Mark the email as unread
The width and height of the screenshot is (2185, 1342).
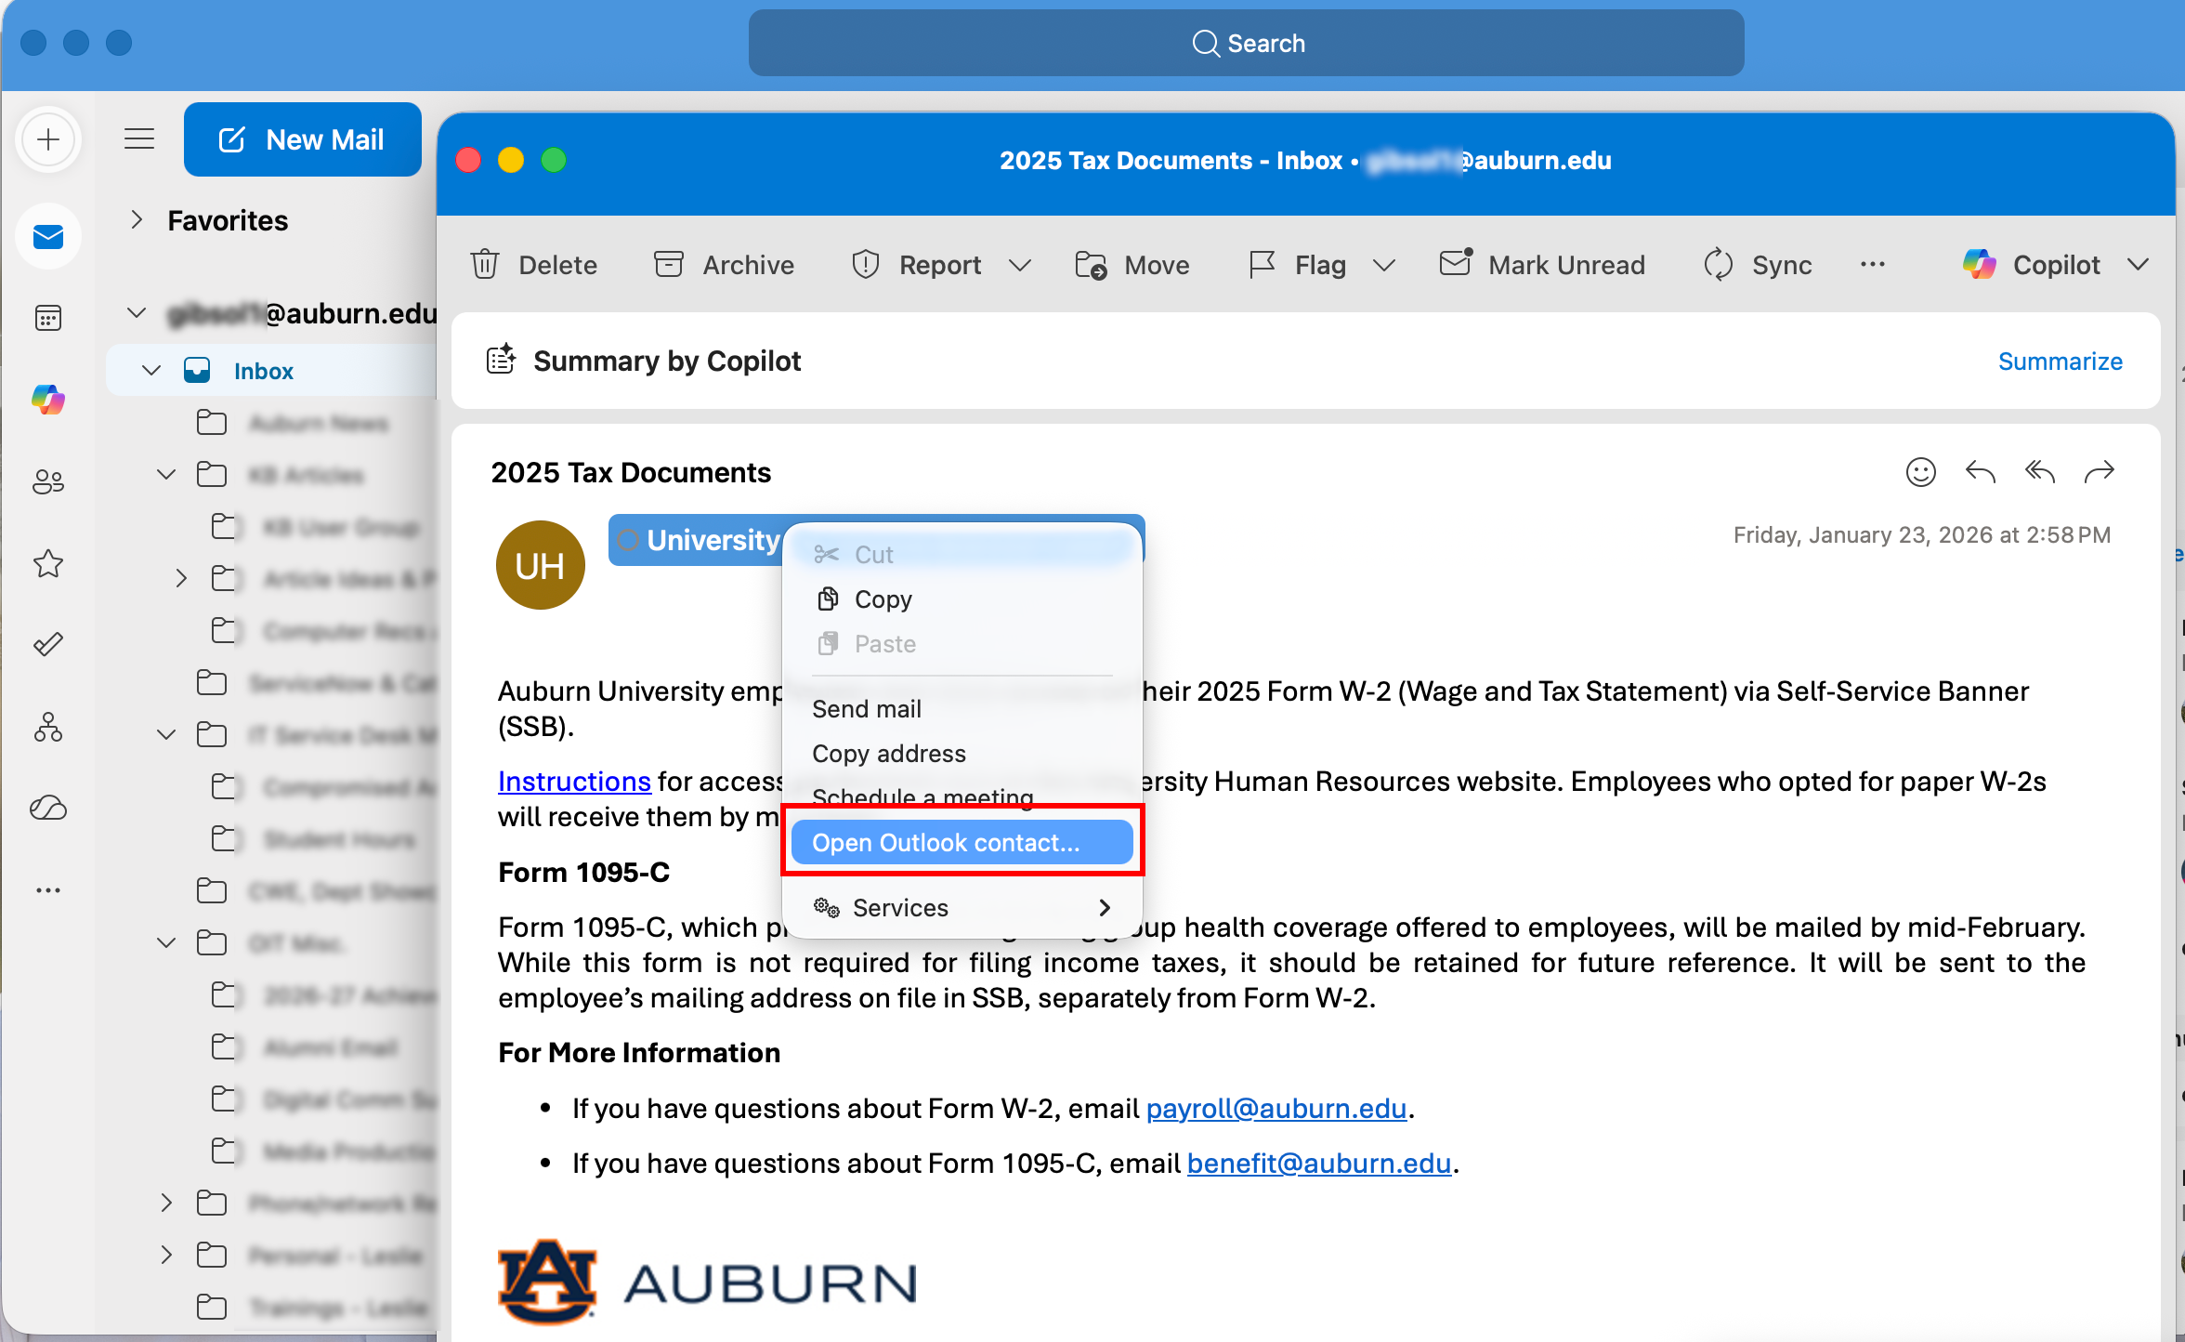click(1542, 265)
